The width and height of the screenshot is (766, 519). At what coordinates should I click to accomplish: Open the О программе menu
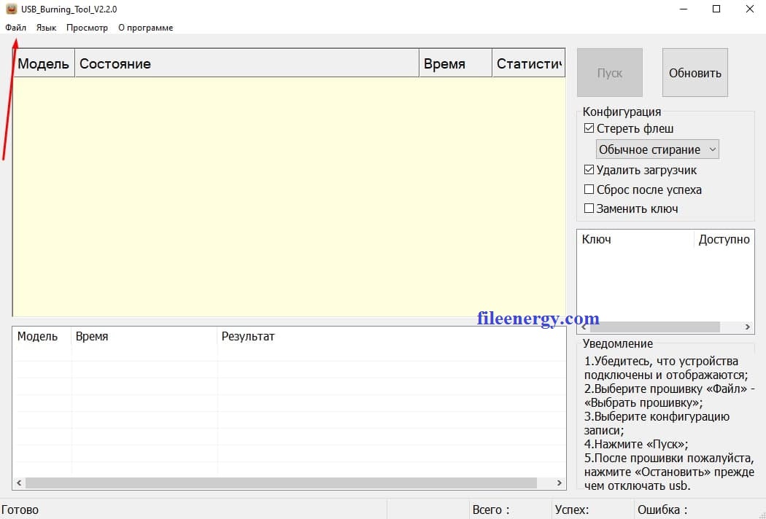pyautogui.click(x=146, y=28)
